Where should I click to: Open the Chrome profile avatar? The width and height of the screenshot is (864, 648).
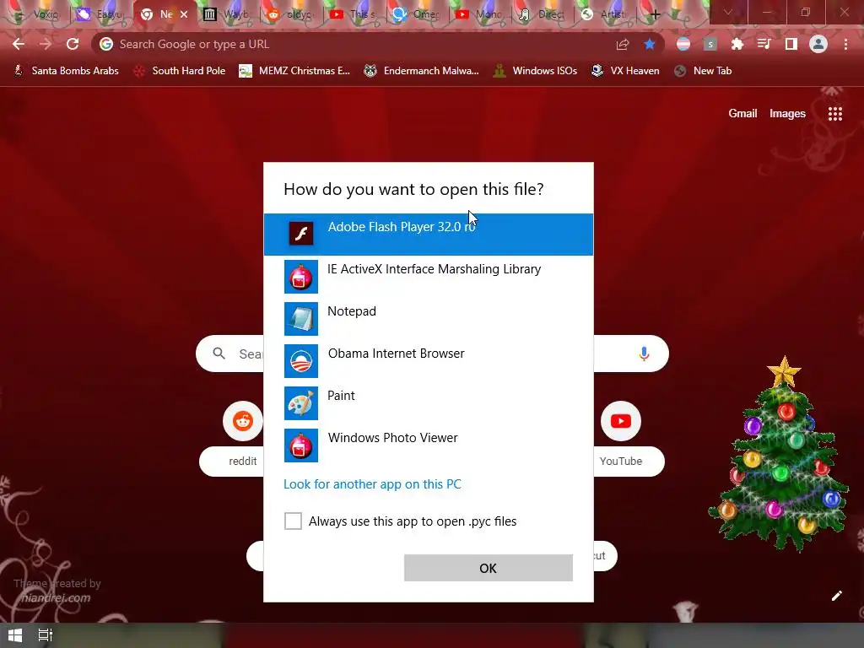coord(818,44)
